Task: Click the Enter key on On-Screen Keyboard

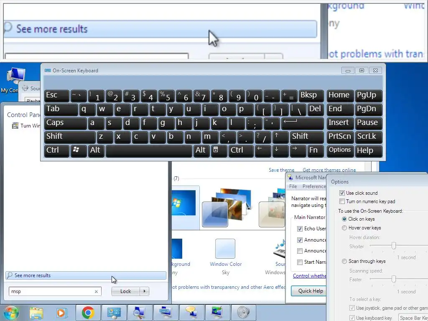Action: [x=303, y=123]
